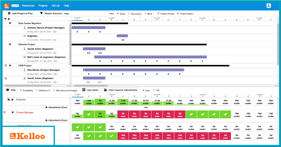Click Ella Martin's purple allocation bar

133,70
